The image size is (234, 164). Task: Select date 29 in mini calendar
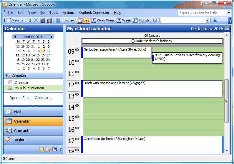[38, 64]
